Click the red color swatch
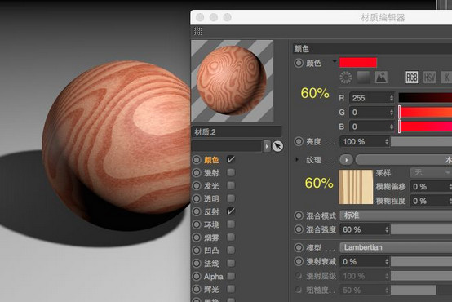Viewport: 452px width, 302px height. click(358, 62)
